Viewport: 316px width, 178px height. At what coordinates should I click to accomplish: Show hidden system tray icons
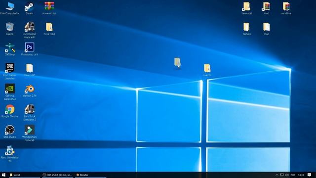[277, 175]
